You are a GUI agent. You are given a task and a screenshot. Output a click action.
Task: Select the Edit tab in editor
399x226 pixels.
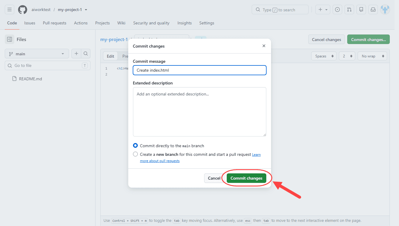point(110,56)
